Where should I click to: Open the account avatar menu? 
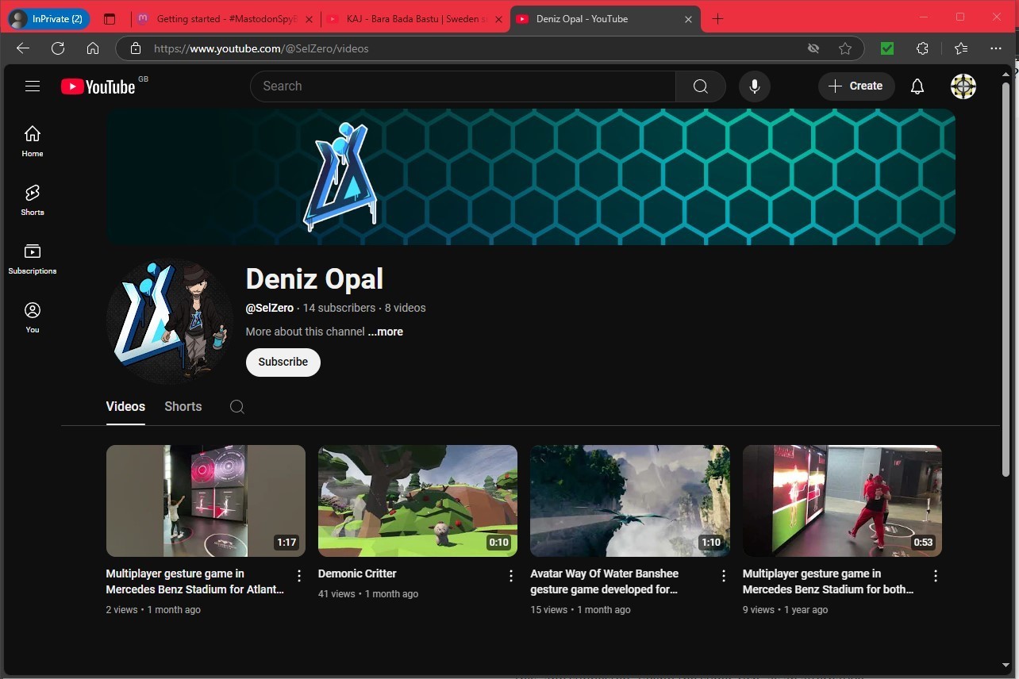click(x=963, y=86)
